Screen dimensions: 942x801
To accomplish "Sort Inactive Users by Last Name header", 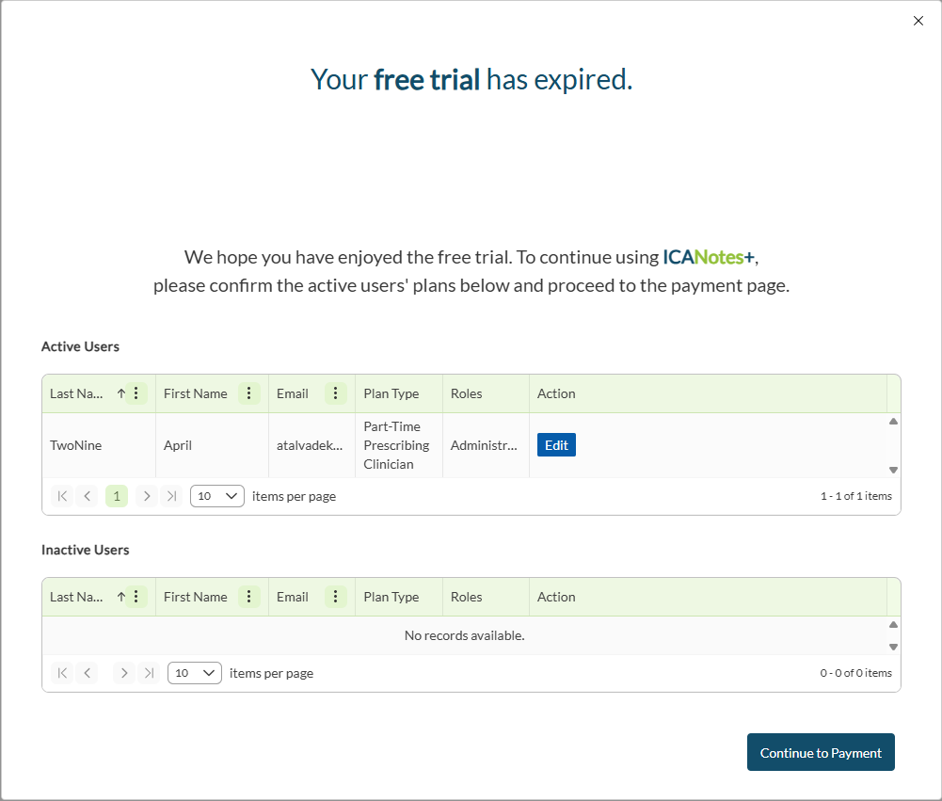I will coord(76,597).
